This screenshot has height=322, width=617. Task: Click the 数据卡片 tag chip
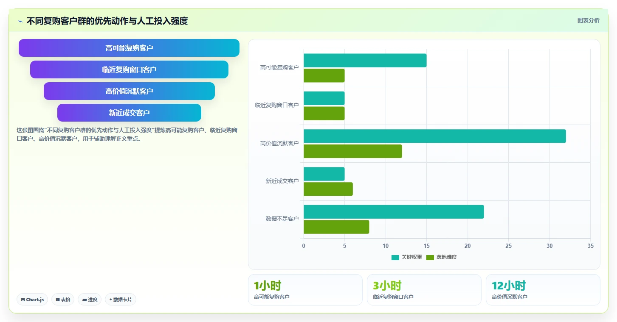point(121,300)
